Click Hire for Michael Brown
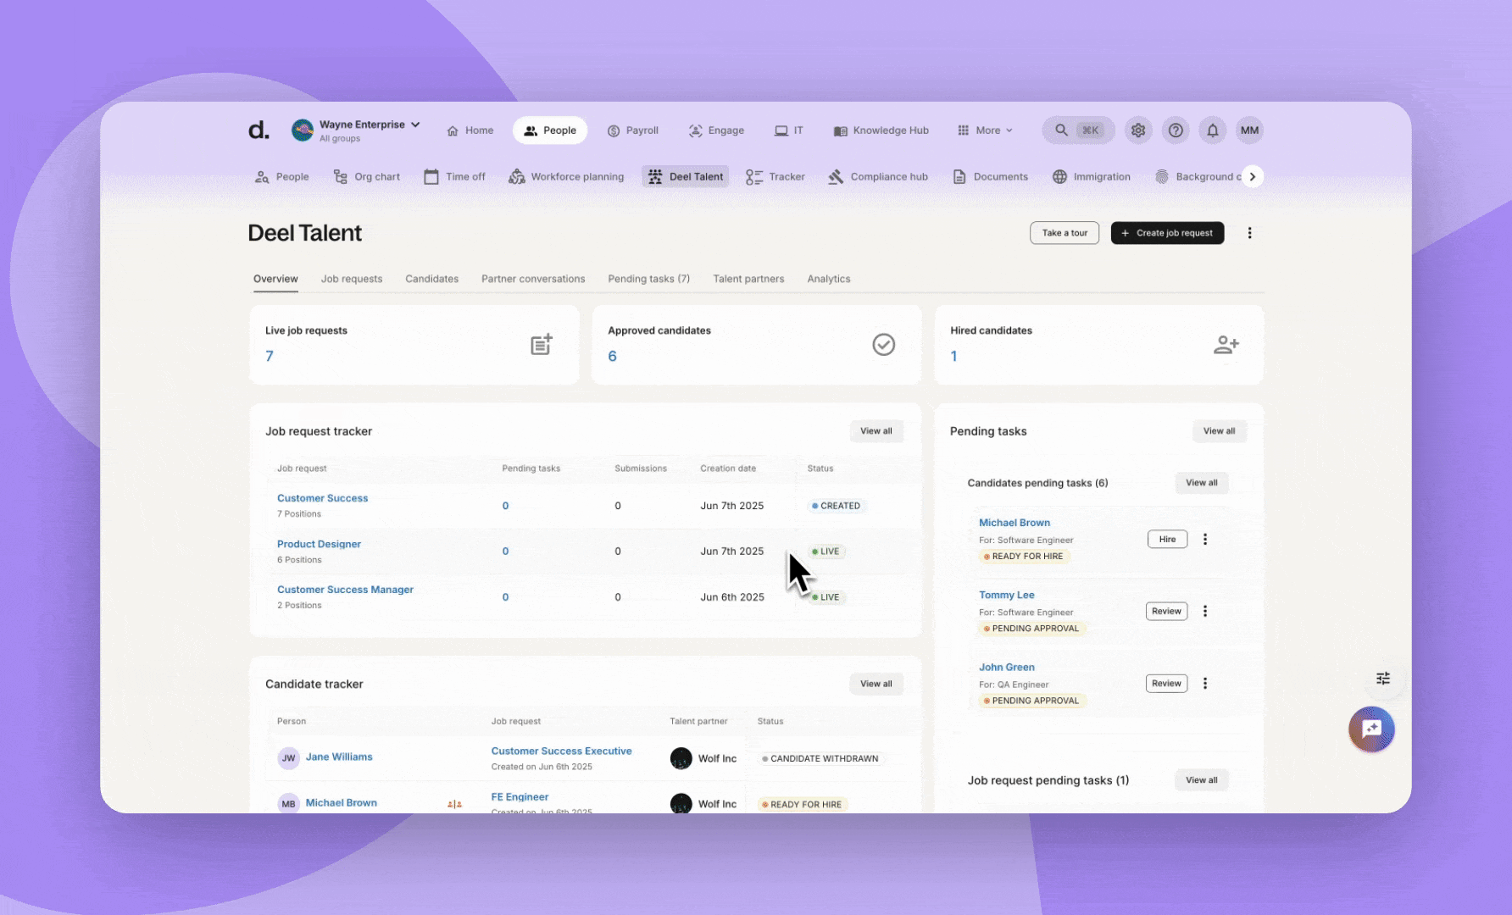Image resolution: width=1512 pixels, height=915 pixels. (1167, 539)
